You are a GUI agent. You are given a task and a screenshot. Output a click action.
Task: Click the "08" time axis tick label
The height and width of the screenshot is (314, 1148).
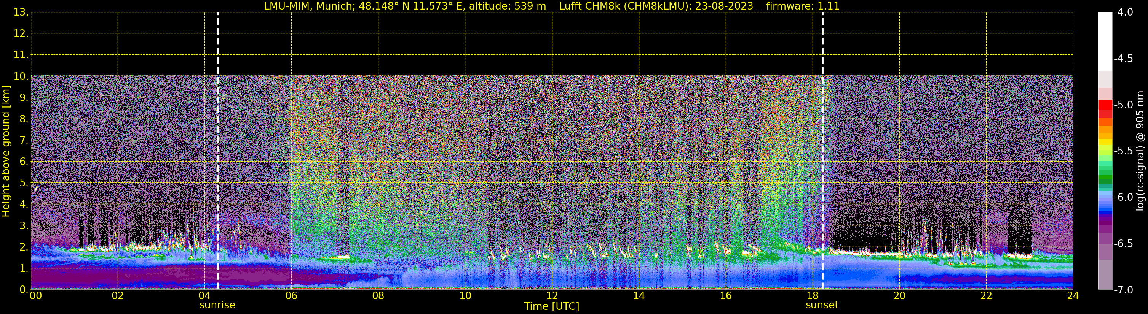click(378, 296)
